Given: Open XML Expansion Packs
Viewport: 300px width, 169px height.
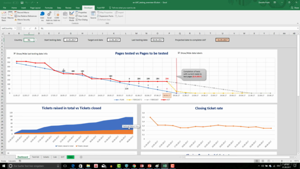Looking at the screenshot, I should point(105,16).
